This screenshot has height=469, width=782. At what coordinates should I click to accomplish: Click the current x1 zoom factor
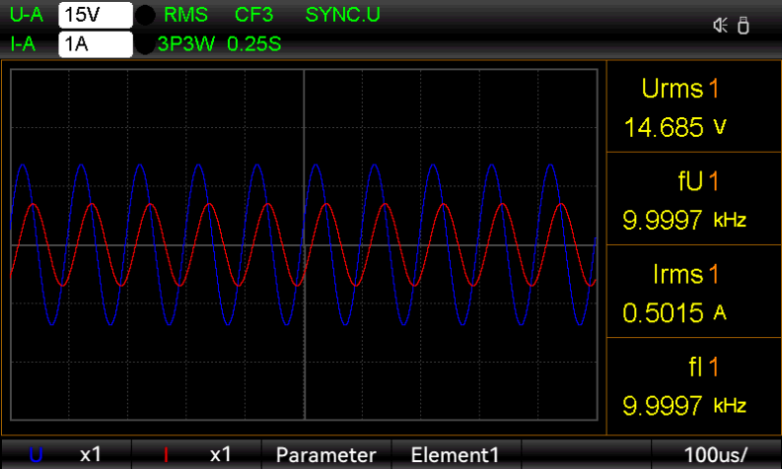pos(221,454)
